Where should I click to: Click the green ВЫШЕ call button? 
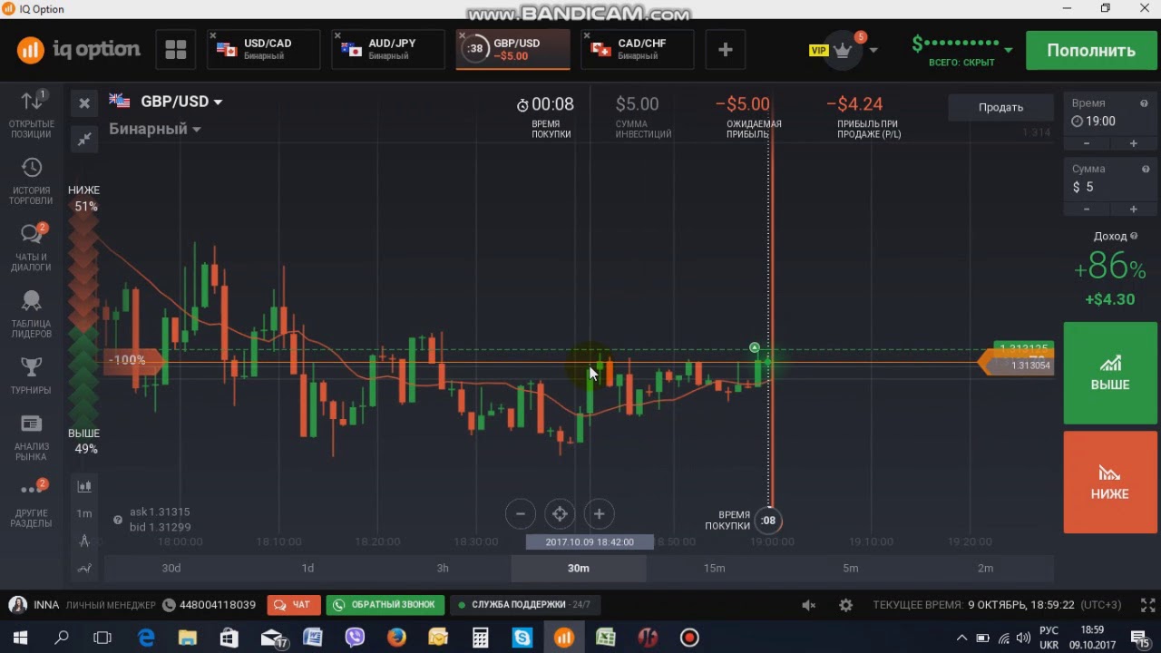pos(1110,373)
